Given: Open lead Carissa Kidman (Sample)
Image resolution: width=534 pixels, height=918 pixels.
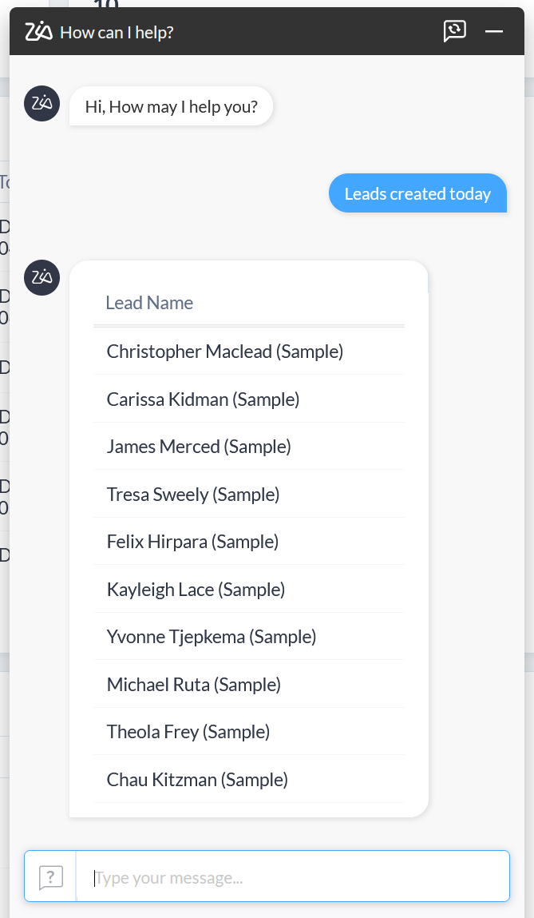Looking at the screenshot, I should coord(203,399).
